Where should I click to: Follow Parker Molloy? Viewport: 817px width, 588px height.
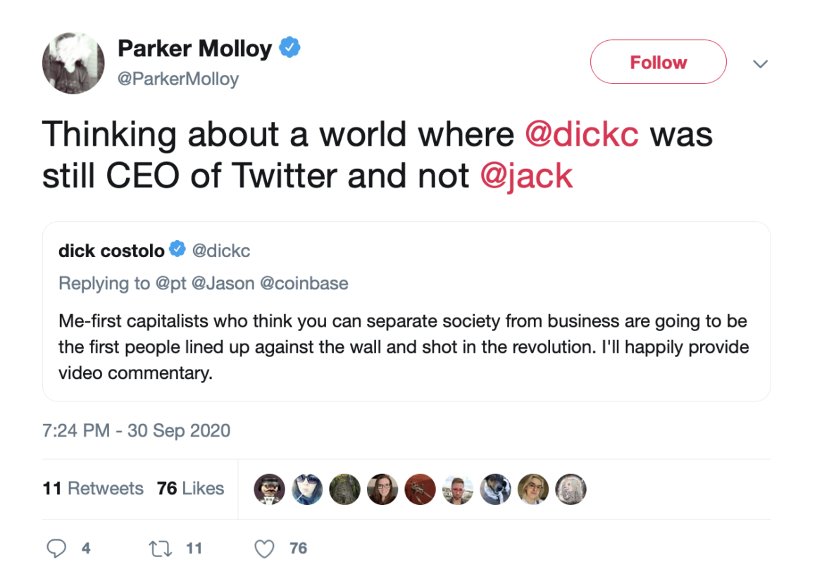click(x=658, y=63)
